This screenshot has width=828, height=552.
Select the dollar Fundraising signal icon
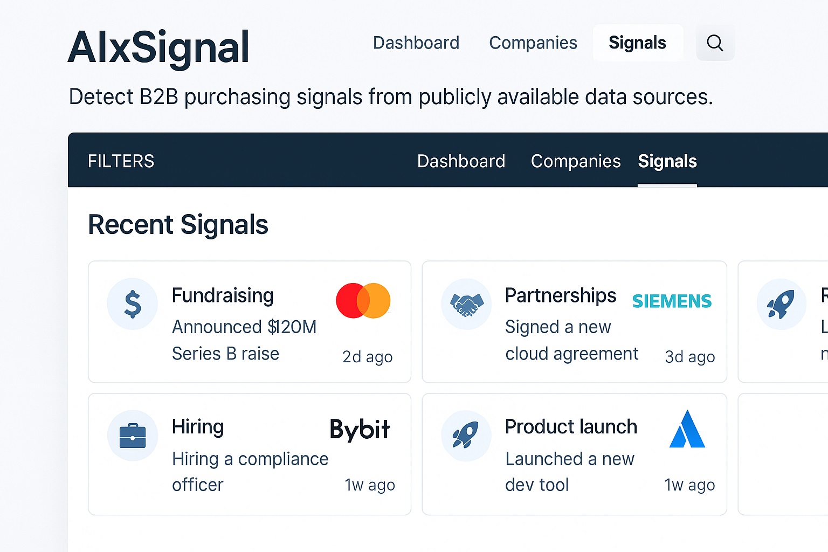132,303
